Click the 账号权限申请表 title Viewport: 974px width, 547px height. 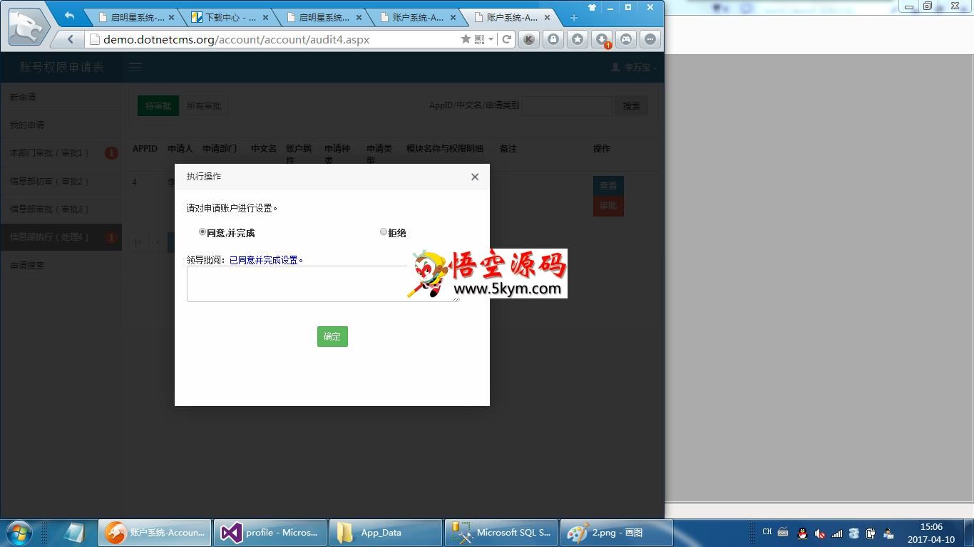pos(61,67)
